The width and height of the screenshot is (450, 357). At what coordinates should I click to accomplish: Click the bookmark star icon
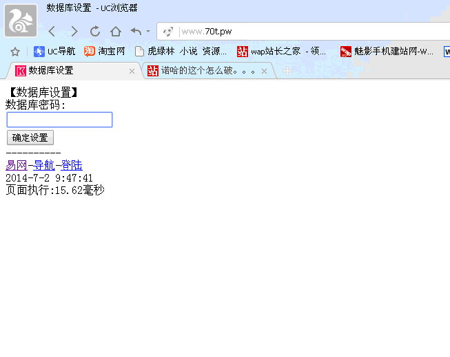(x=15, y=52)
